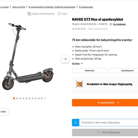Switch to the Spesifikasjoner tab
Image resolution: width=138 pixels, height=138 pixels.
(x=124, y=71)
